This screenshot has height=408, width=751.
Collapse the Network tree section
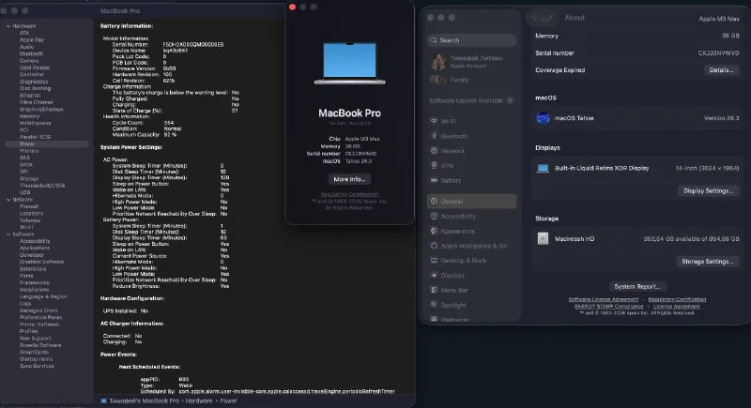point(8,200)
